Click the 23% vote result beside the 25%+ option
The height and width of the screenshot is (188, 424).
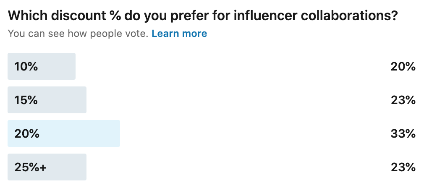(x=403, y=167)
